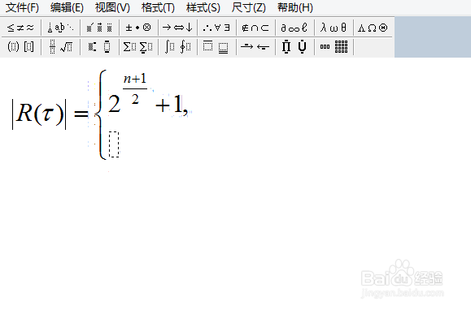
Task: Open the overbar and underbar templates palette
Action: [x=216, y=47]
